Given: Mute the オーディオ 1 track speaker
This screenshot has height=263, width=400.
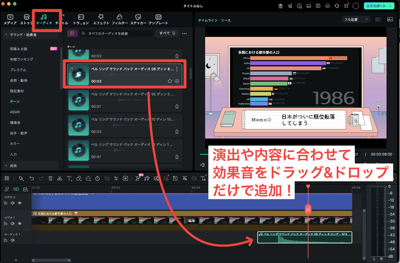Looking at the screenshot, I should click(12, 240).
